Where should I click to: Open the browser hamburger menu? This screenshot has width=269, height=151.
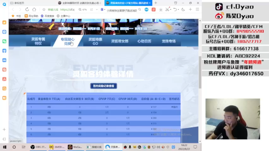[197, 10]
